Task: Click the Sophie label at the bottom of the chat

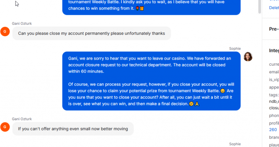Action: coord(235,144)
